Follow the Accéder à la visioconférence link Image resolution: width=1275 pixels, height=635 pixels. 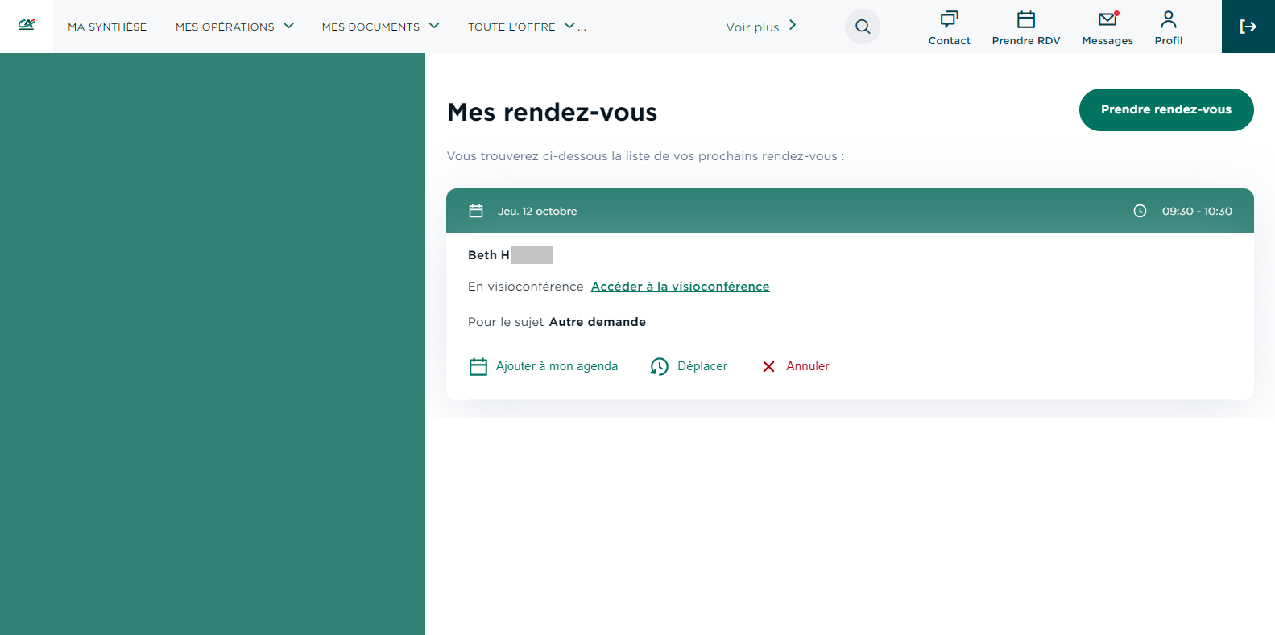click(x=680, y=287)
